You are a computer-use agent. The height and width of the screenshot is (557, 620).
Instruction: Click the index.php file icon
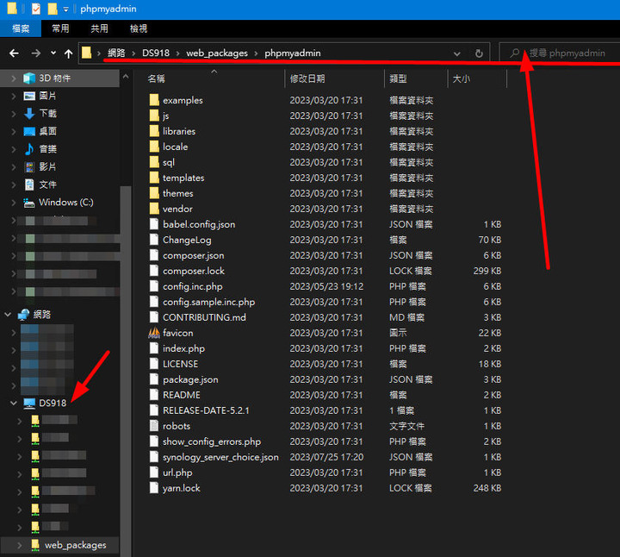tap(154, 348)
